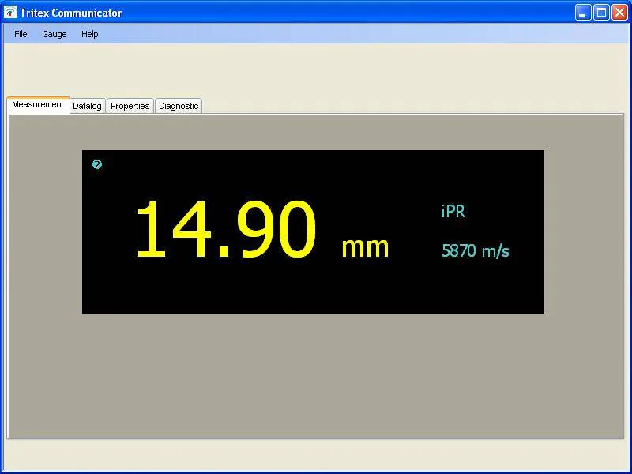Open the Help menu
Viewport: 632px width, 474px height.
pyautogui.click(x=89, y=34)
